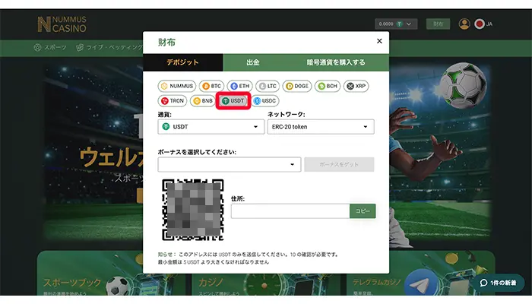Click the highlighted USDT chip
This screenshot has height=304, width=532.
click(233, 100)
